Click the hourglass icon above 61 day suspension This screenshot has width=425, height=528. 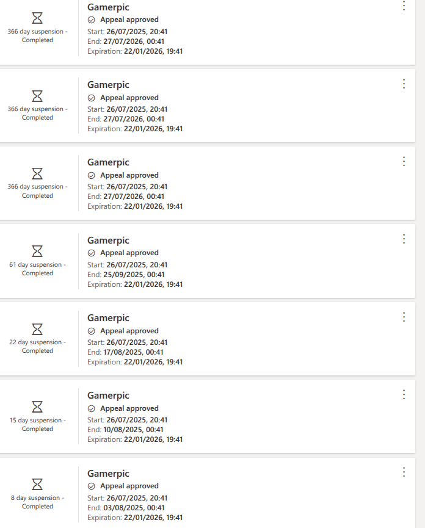click(x=37, y=251)
